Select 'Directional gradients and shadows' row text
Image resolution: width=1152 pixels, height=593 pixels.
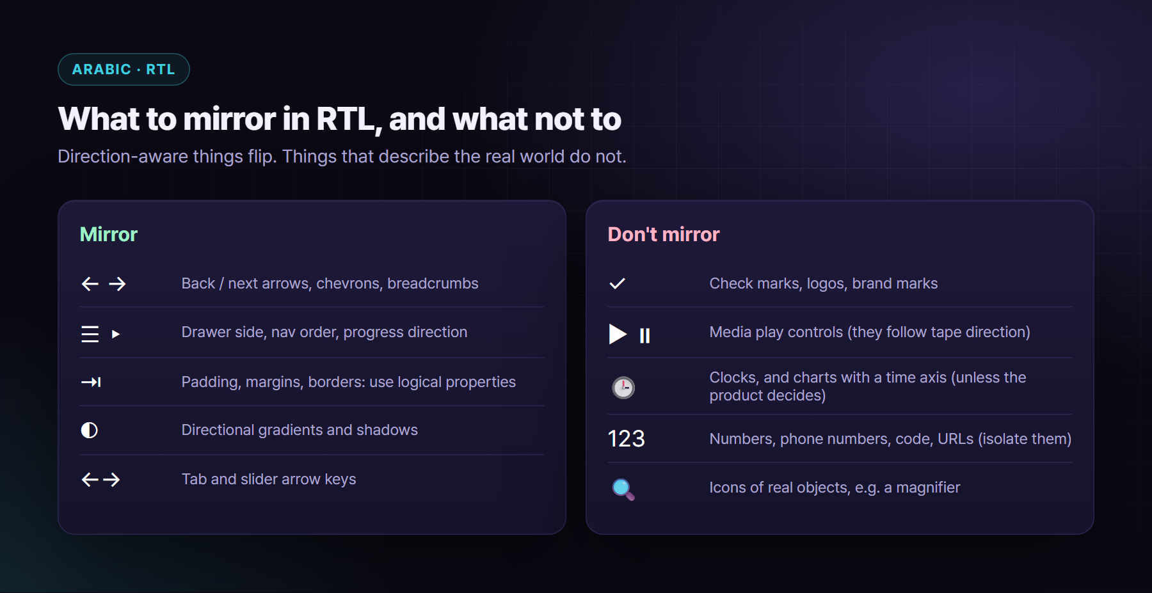(x=300, y=430)
